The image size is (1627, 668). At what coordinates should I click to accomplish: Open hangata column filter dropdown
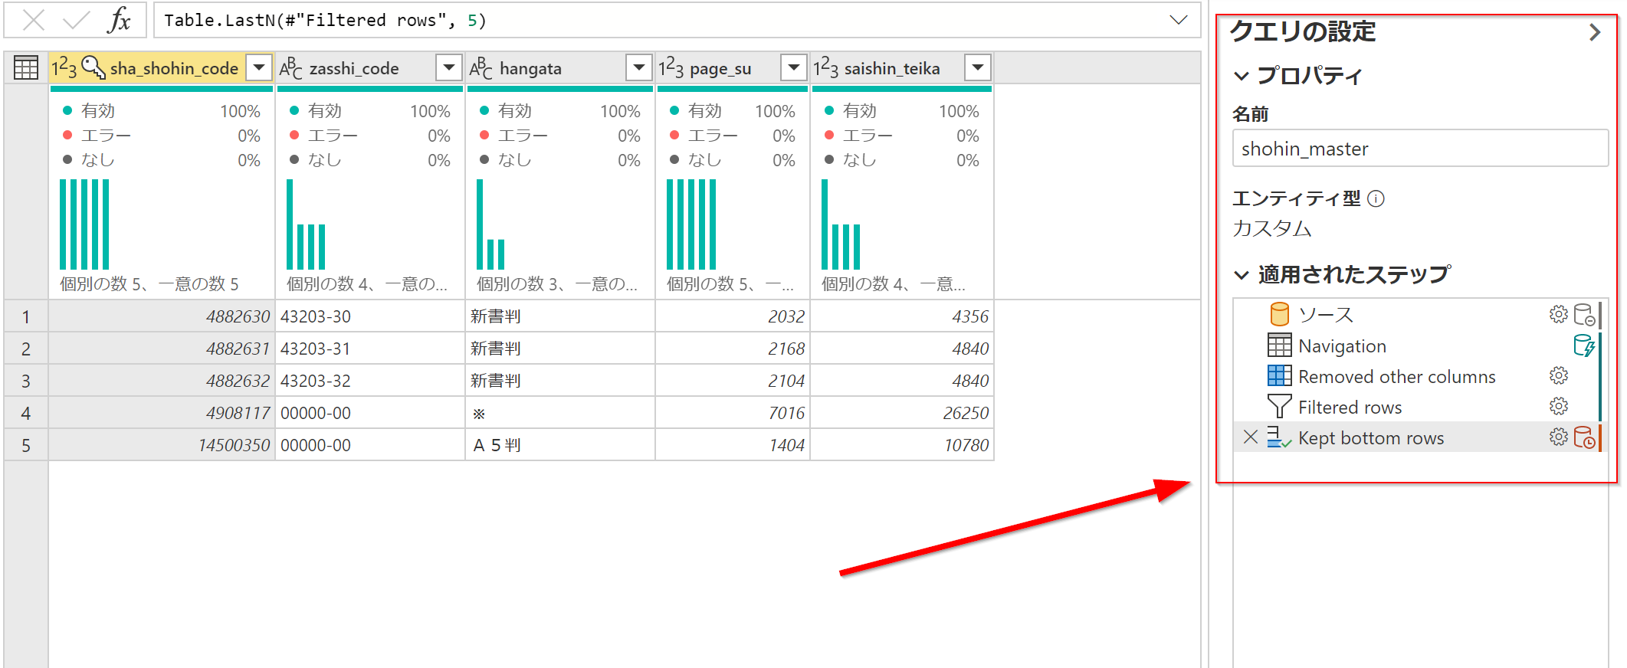[x=639, y=68]
